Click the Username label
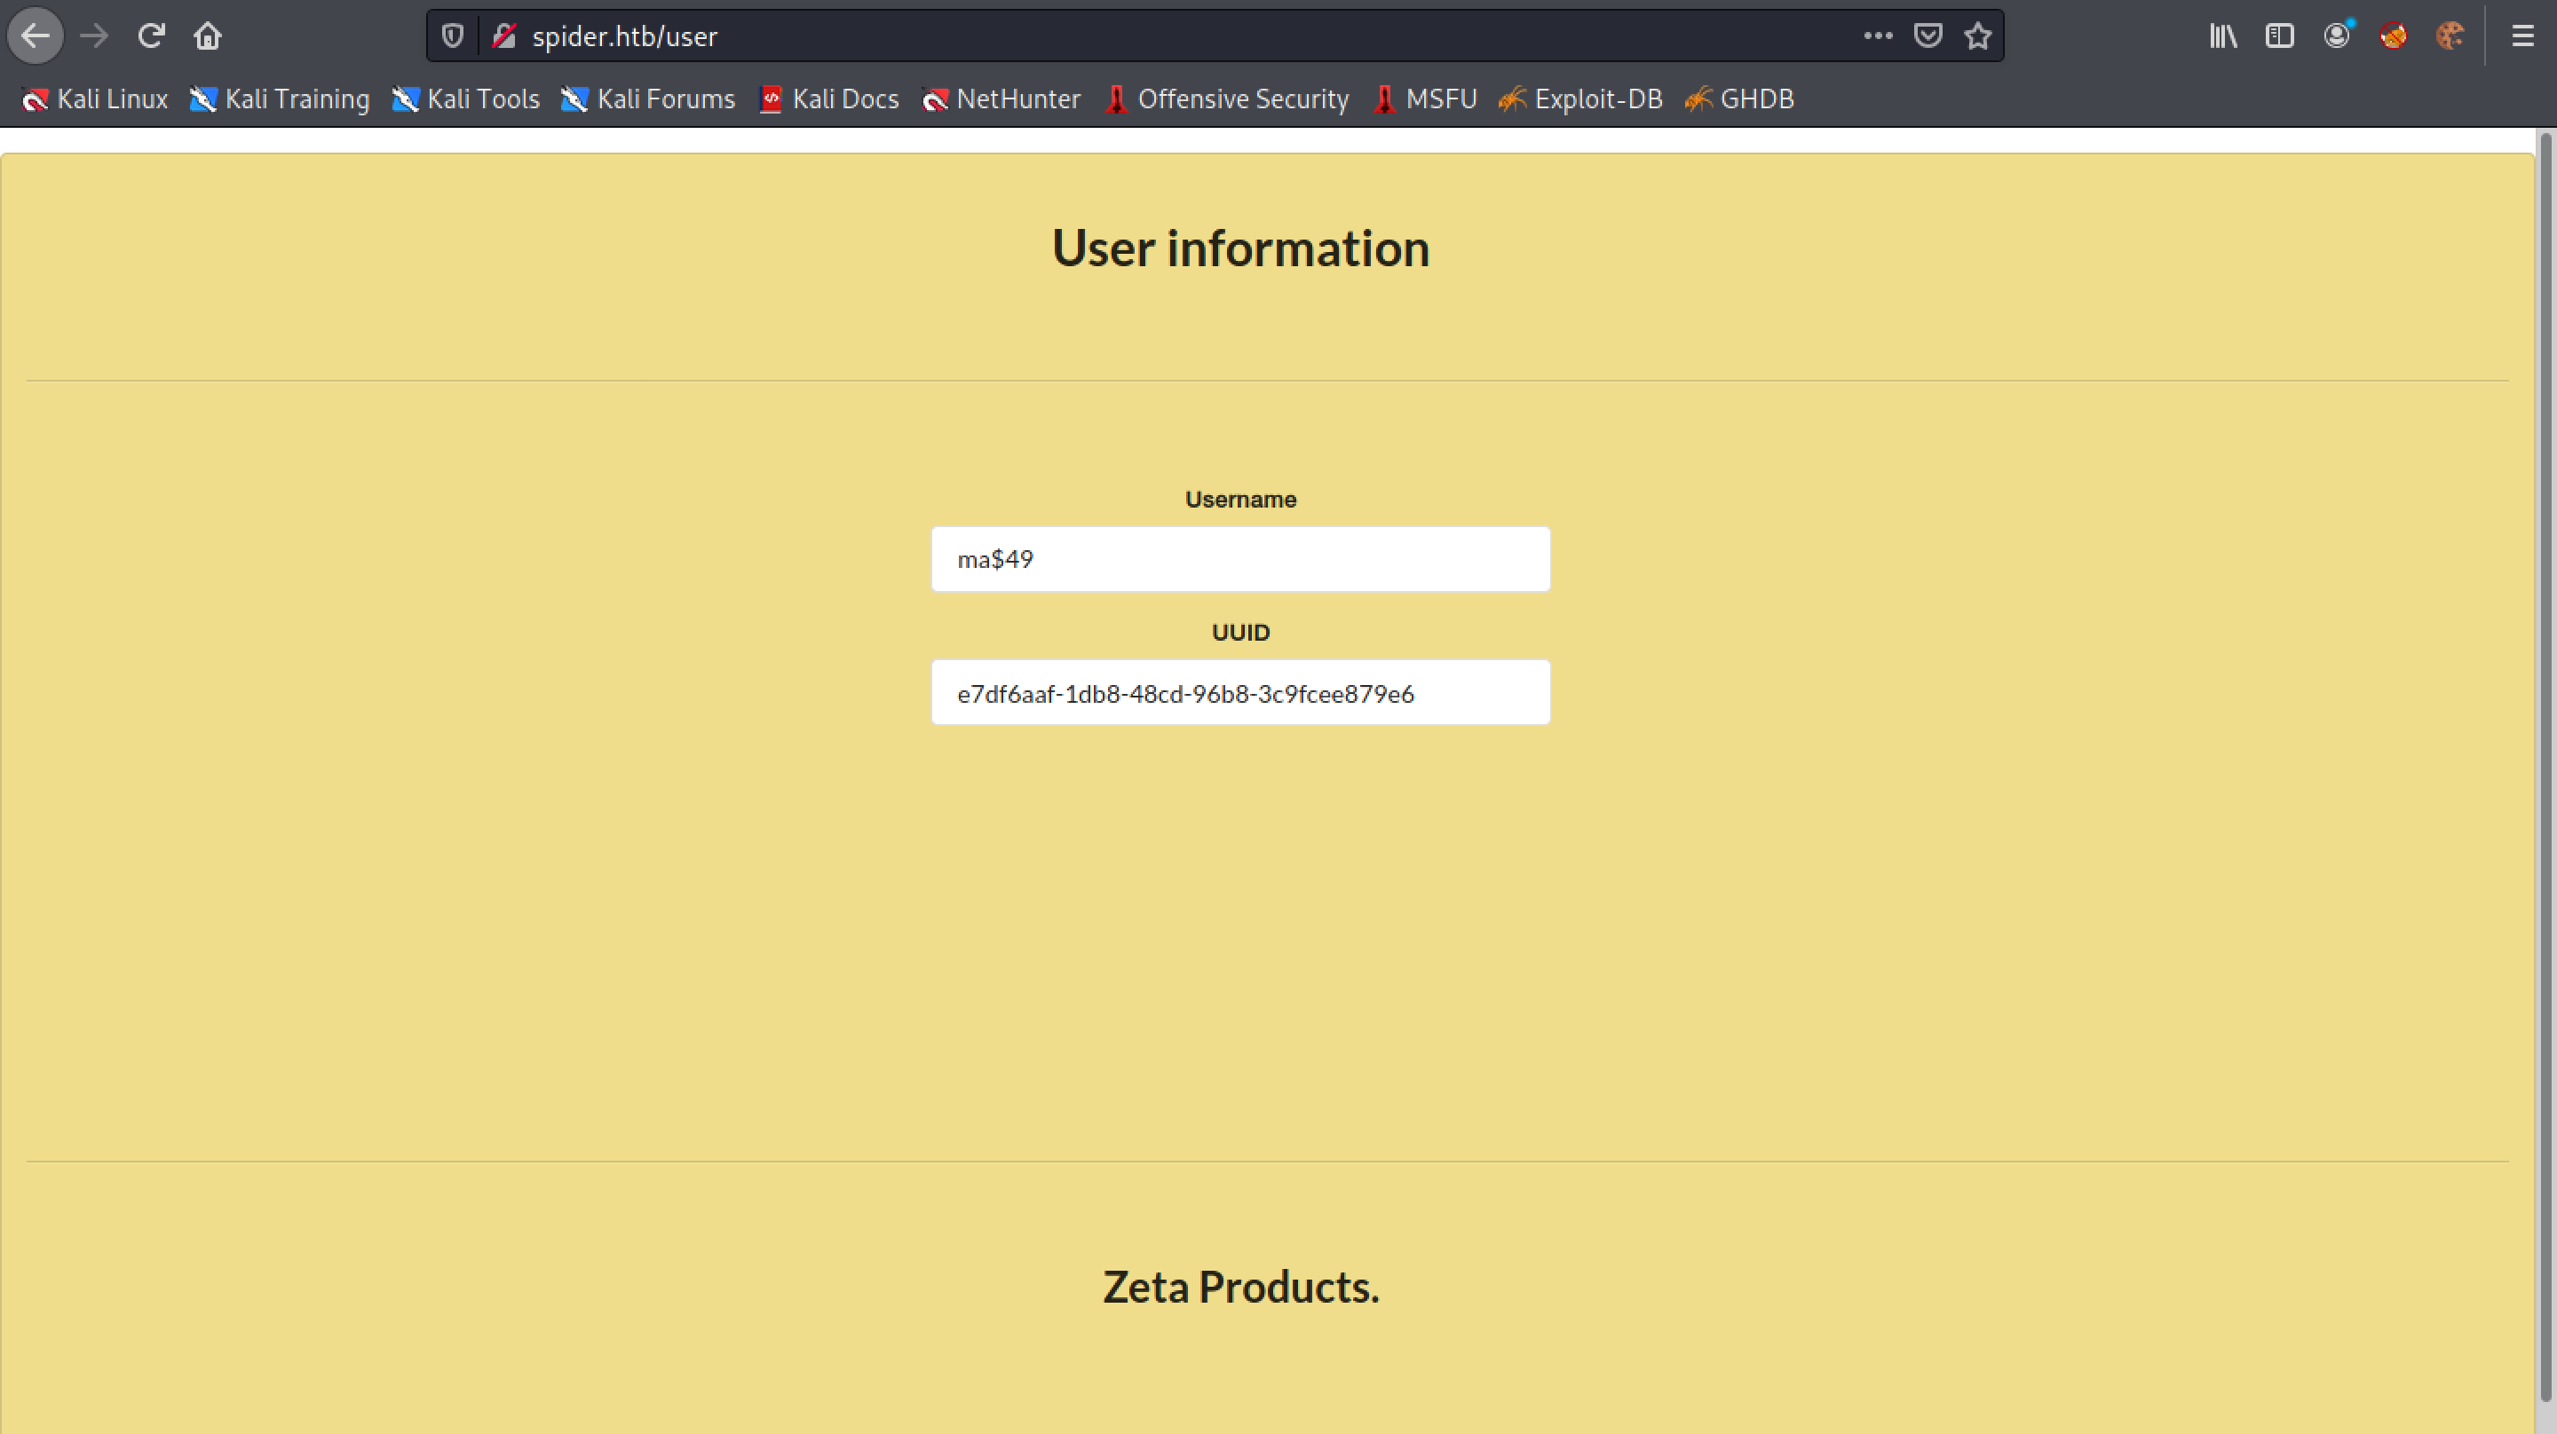 (1241, 500)
